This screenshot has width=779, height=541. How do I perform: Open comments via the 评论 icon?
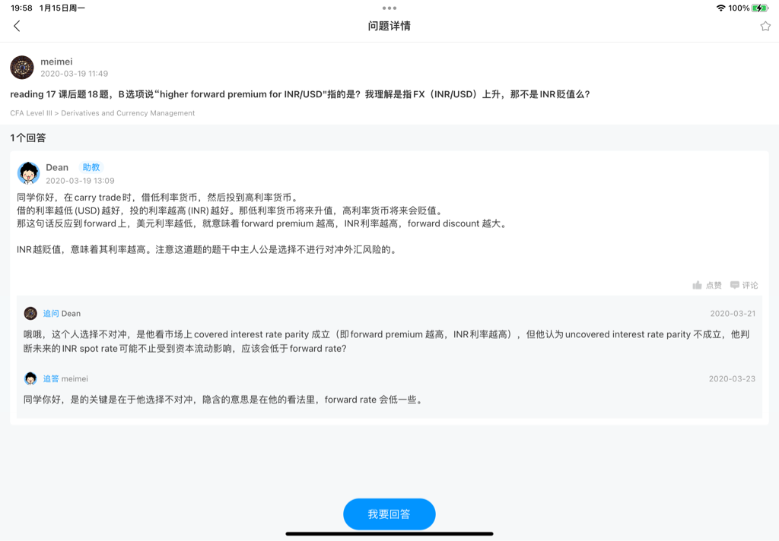click(x=735, y=285)
